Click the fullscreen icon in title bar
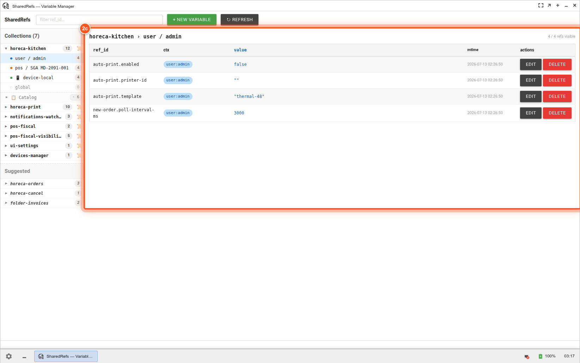 point(541,5)
